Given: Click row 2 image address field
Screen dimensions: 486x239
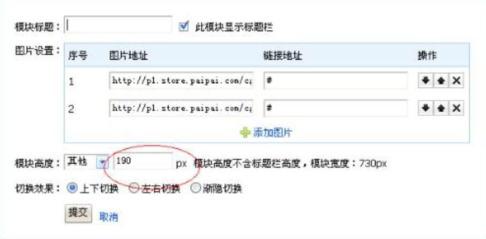Looking at the screenshot, I should (x=181, y=108).
